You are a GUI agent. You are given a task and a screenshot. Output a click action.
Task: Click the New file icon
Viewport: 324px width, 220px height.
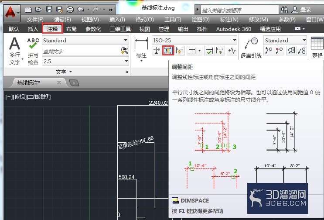click(28, 10)
